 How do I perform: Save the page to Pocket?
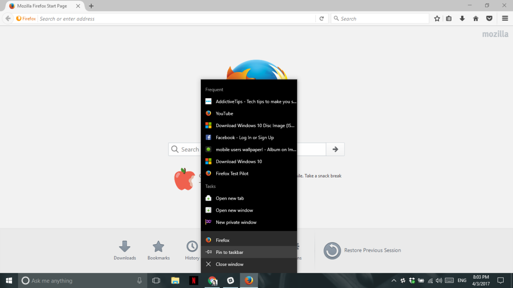(489, 18)
